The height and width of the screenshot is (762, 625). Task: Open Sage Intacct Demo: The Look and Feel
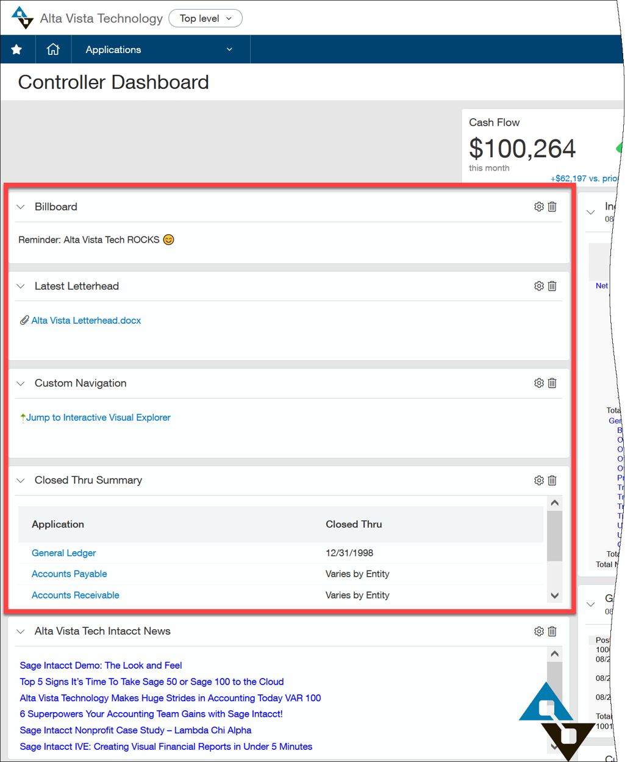pyautogui.click(x=101, y=665)
